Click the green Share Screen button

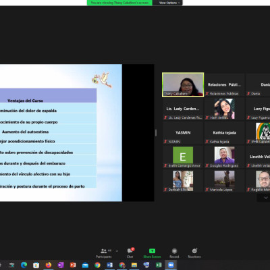pyautogui.click(x=152, y=253)
